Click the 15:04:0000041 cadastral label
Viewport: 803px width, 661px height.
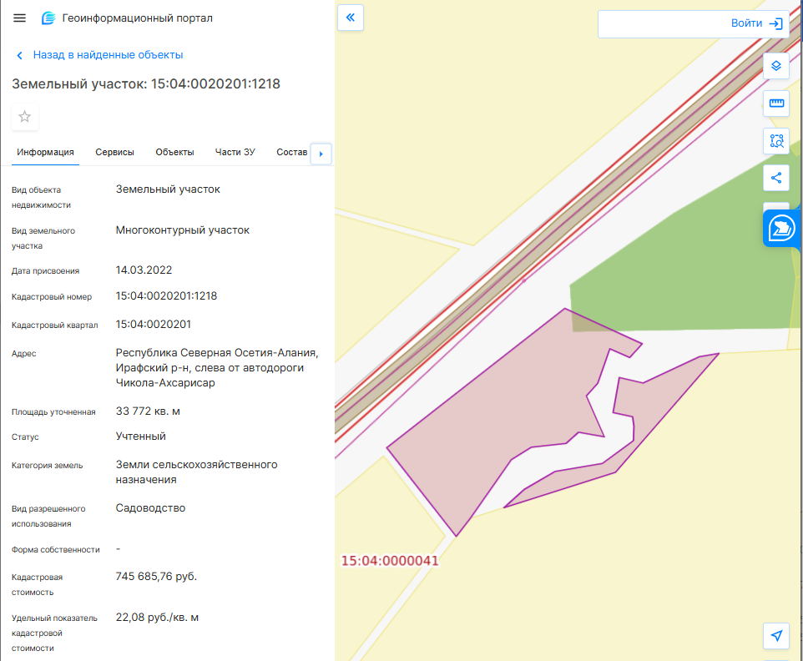390,561
